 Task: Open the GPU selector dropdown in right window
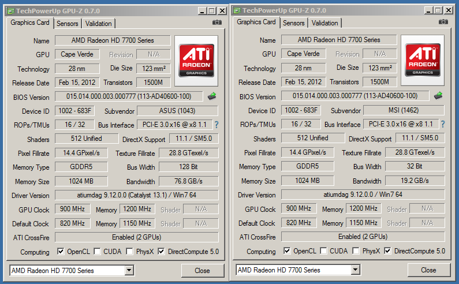[356, 270]
